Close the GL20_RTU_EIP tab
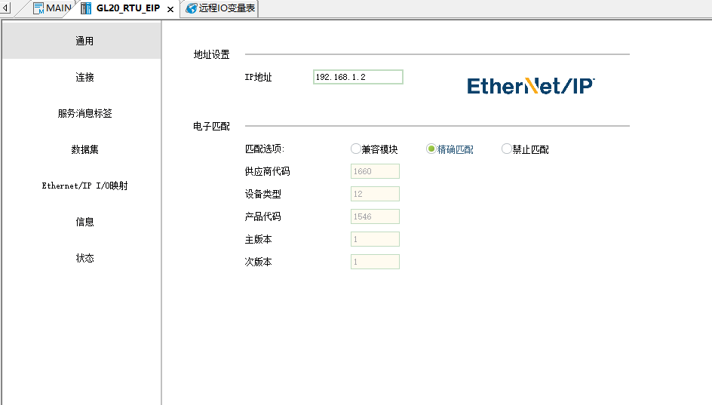The height and width of the screenshot is (405, 712). (170, 9)
